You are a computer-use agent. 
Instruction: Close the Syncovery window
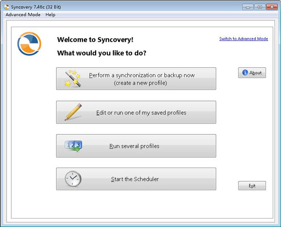(272, 7)
